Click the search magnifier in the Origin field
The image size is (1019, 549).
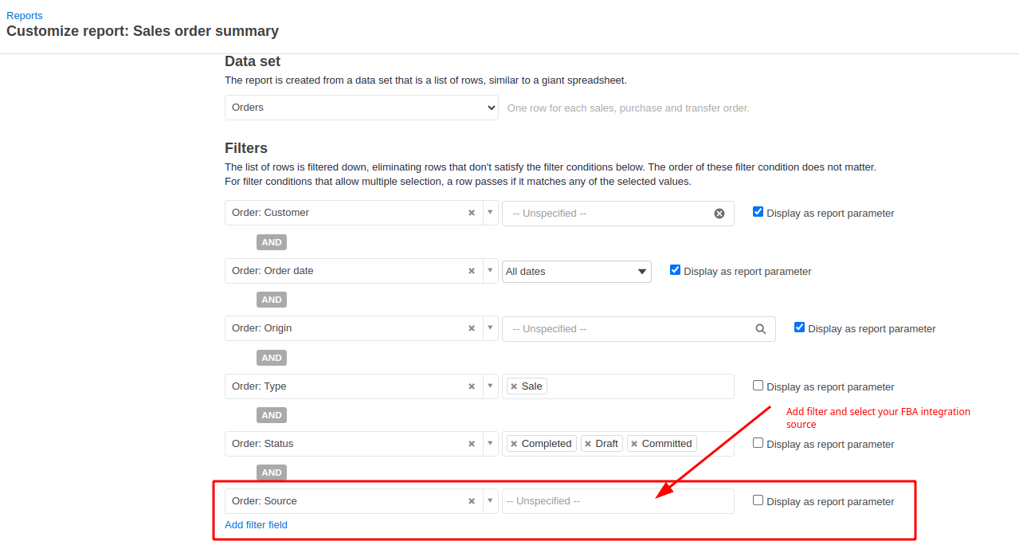pos(761,329)
